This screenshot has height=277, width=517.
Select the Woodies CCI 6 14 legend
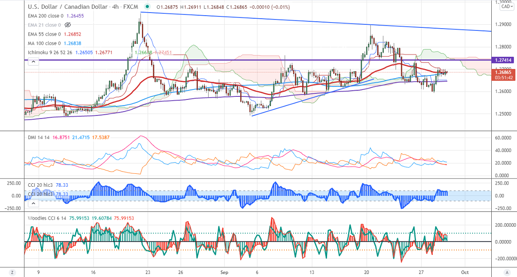click(47, 218)
